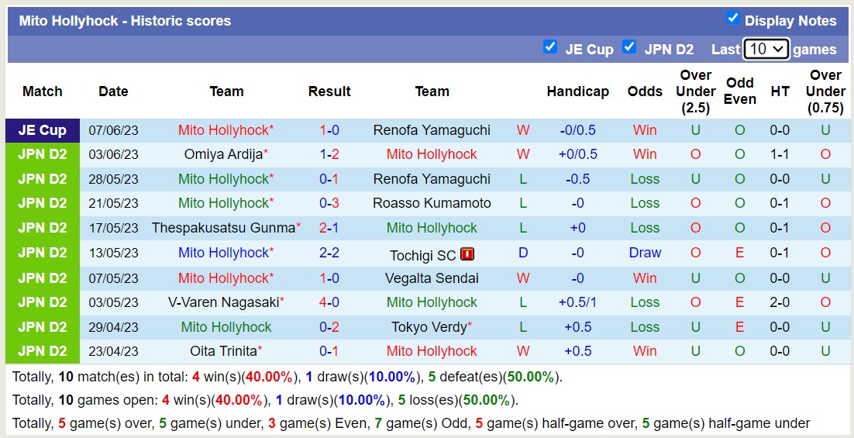Click the JE Cup league cell in first row
The image size is (854, 438).
tap(43, 130)
